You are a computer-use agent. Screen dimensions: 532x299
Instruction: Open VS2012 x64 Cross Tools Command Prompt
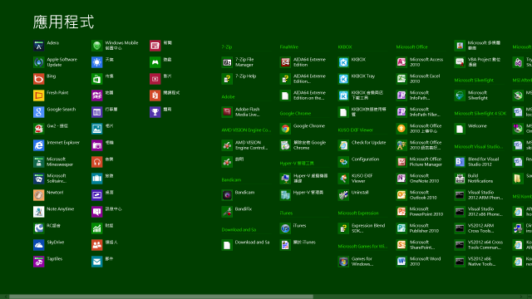tap(460, 245)
